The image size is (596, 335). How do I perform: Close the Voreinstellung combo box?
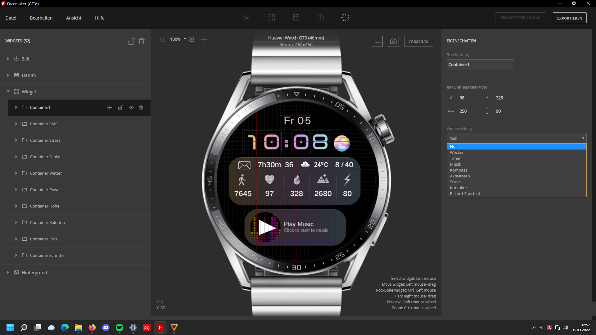tap(517, 138)
